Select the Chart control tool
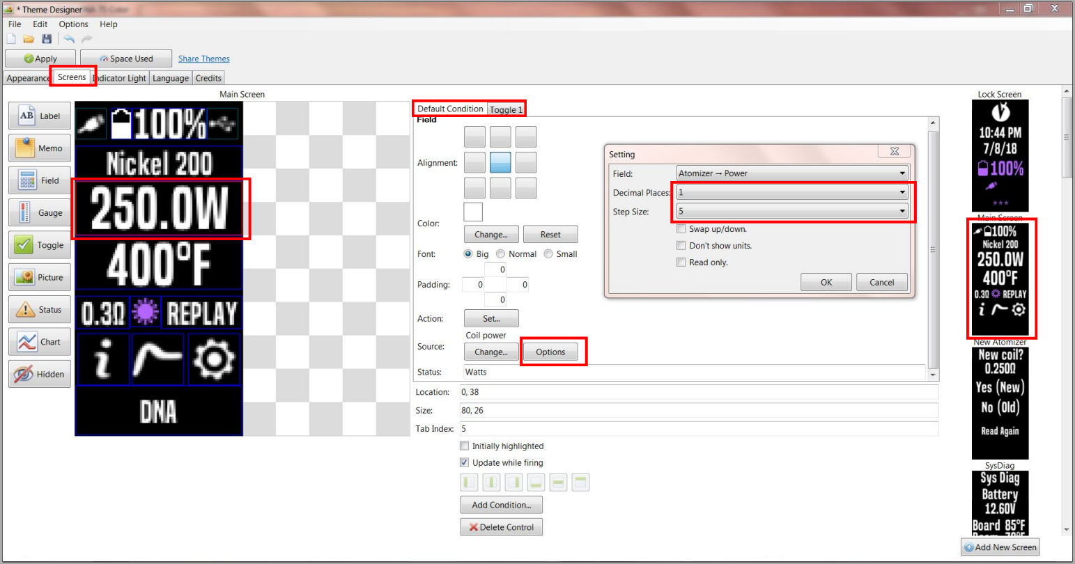 pos(40,342)
